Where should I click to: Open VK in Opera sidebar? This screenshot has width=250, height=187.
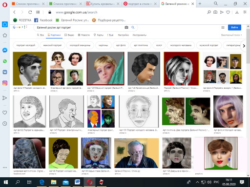click(x=5, y=72)
